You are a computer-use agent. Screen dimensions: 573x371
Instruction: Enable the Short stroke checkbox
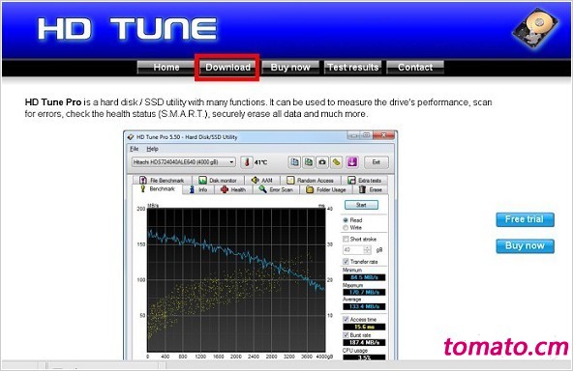346,239
